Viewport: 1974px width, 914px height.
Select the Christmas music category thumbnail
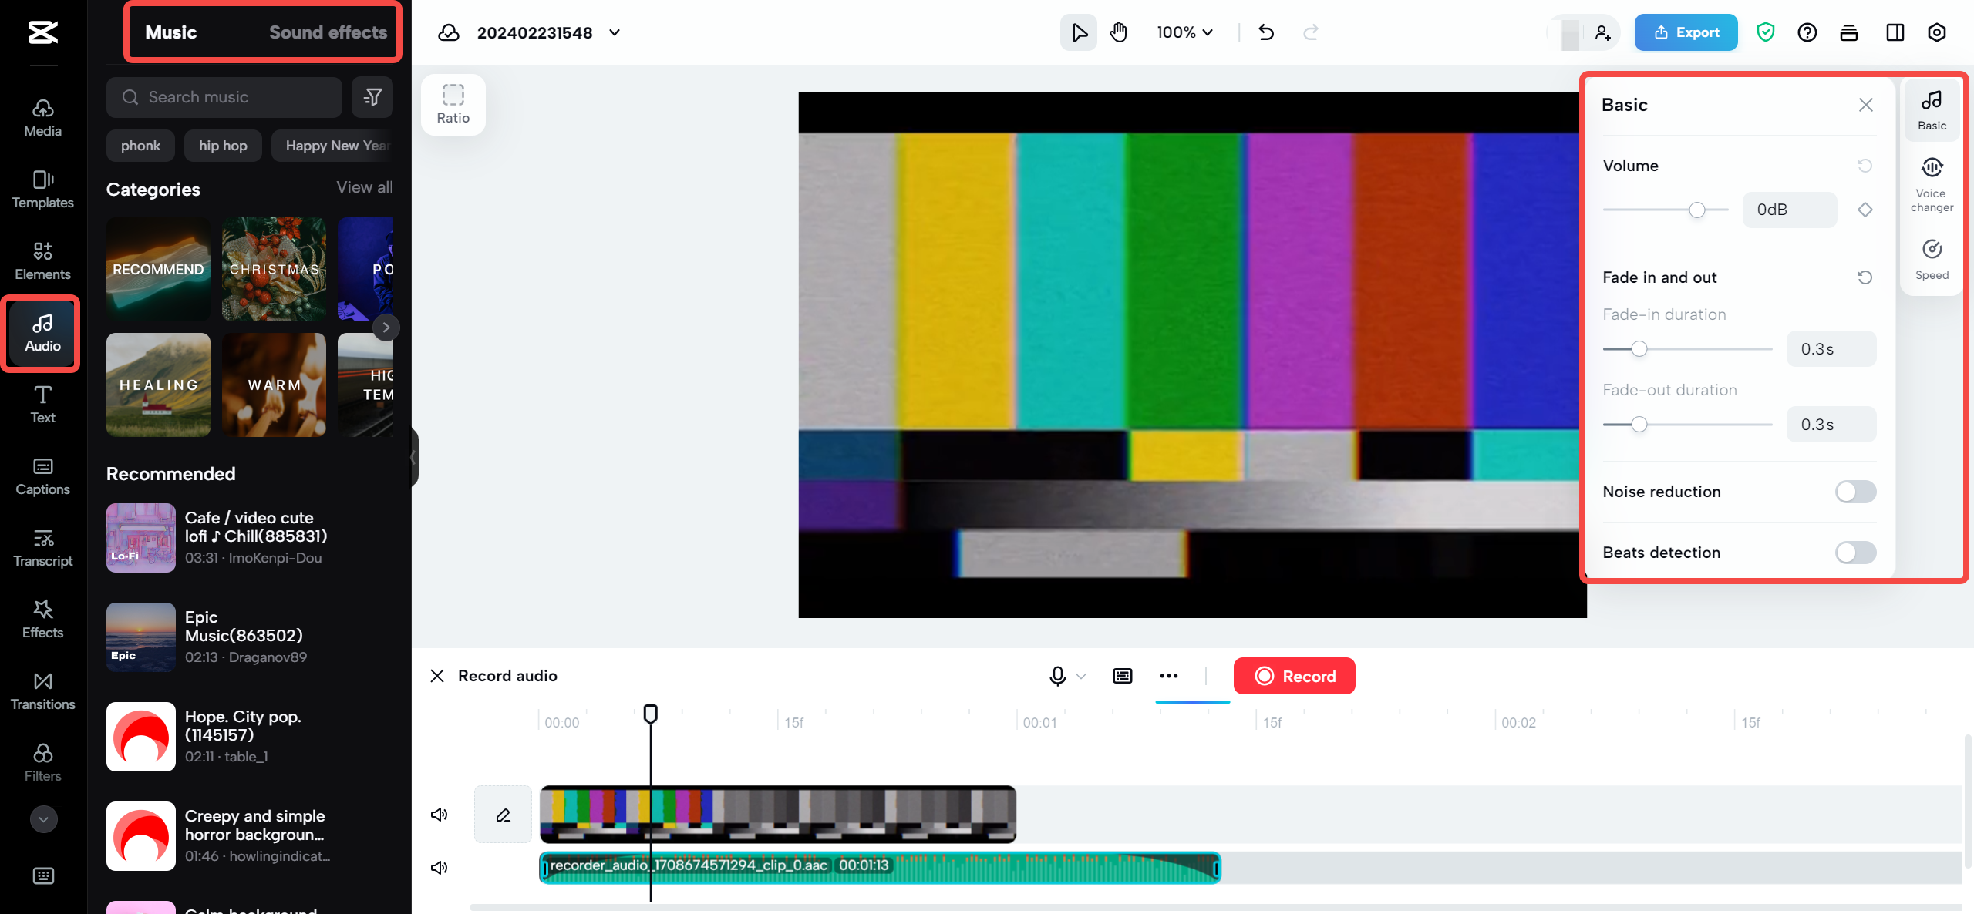[273, 269]
